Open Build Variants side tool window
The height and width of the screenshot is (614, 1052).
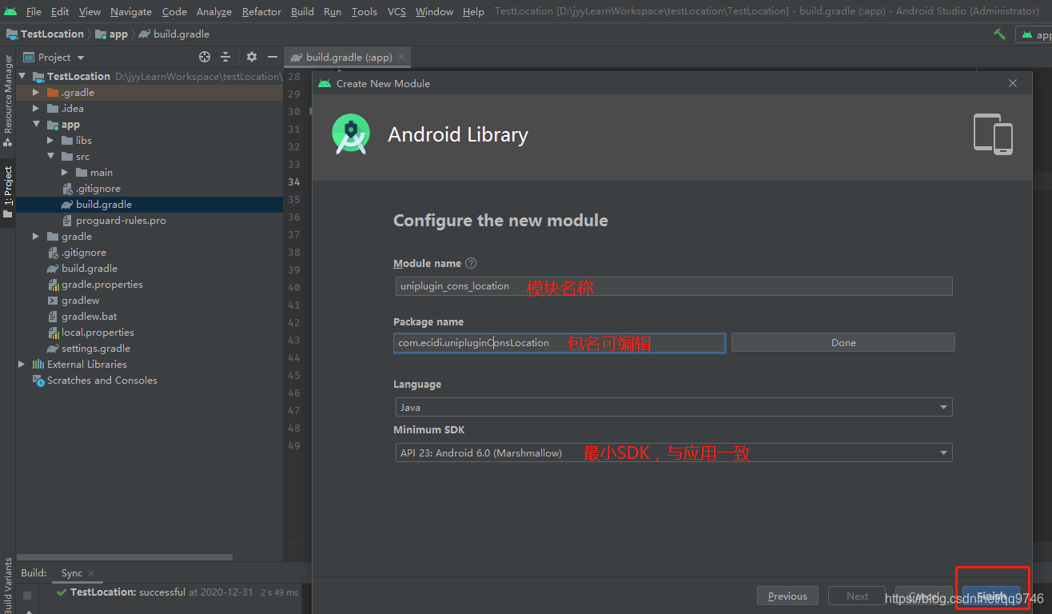8,585
